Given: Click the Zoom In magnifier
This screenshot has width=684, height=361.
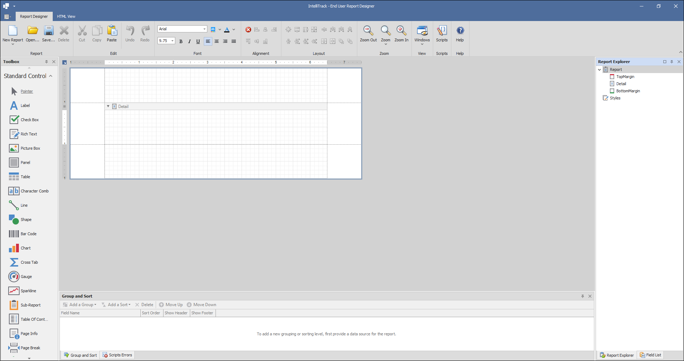Looking at the screenshot, I should 401,31.
